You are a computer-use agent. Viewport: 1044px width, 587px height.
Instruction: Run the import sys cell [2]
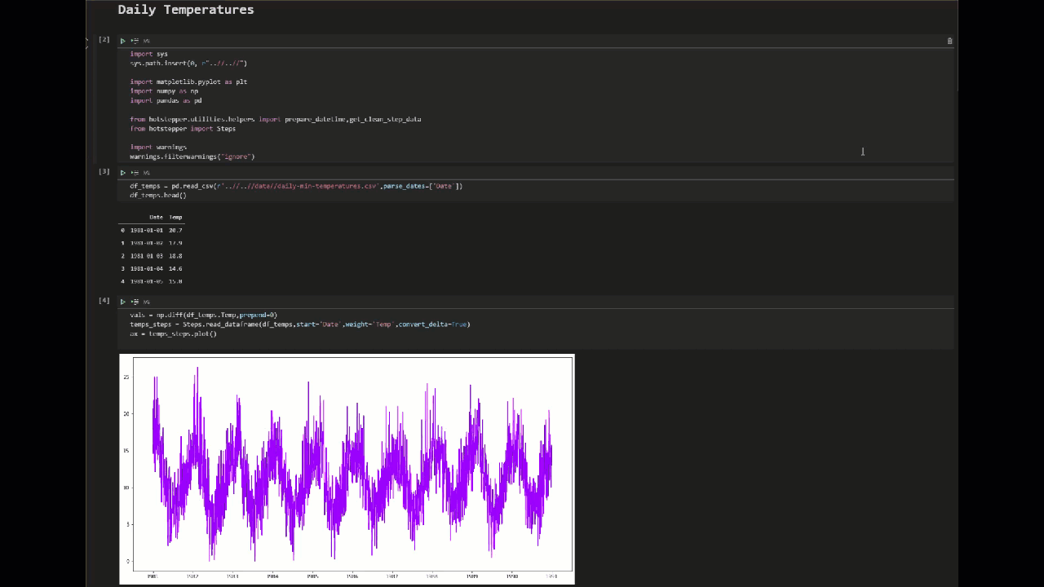[x=123, y=41]
